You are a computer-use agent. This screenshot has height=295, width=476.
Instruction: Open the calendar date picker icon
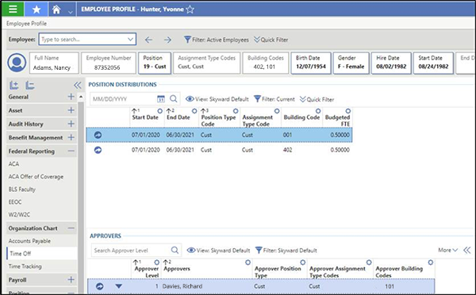point(161,99)
